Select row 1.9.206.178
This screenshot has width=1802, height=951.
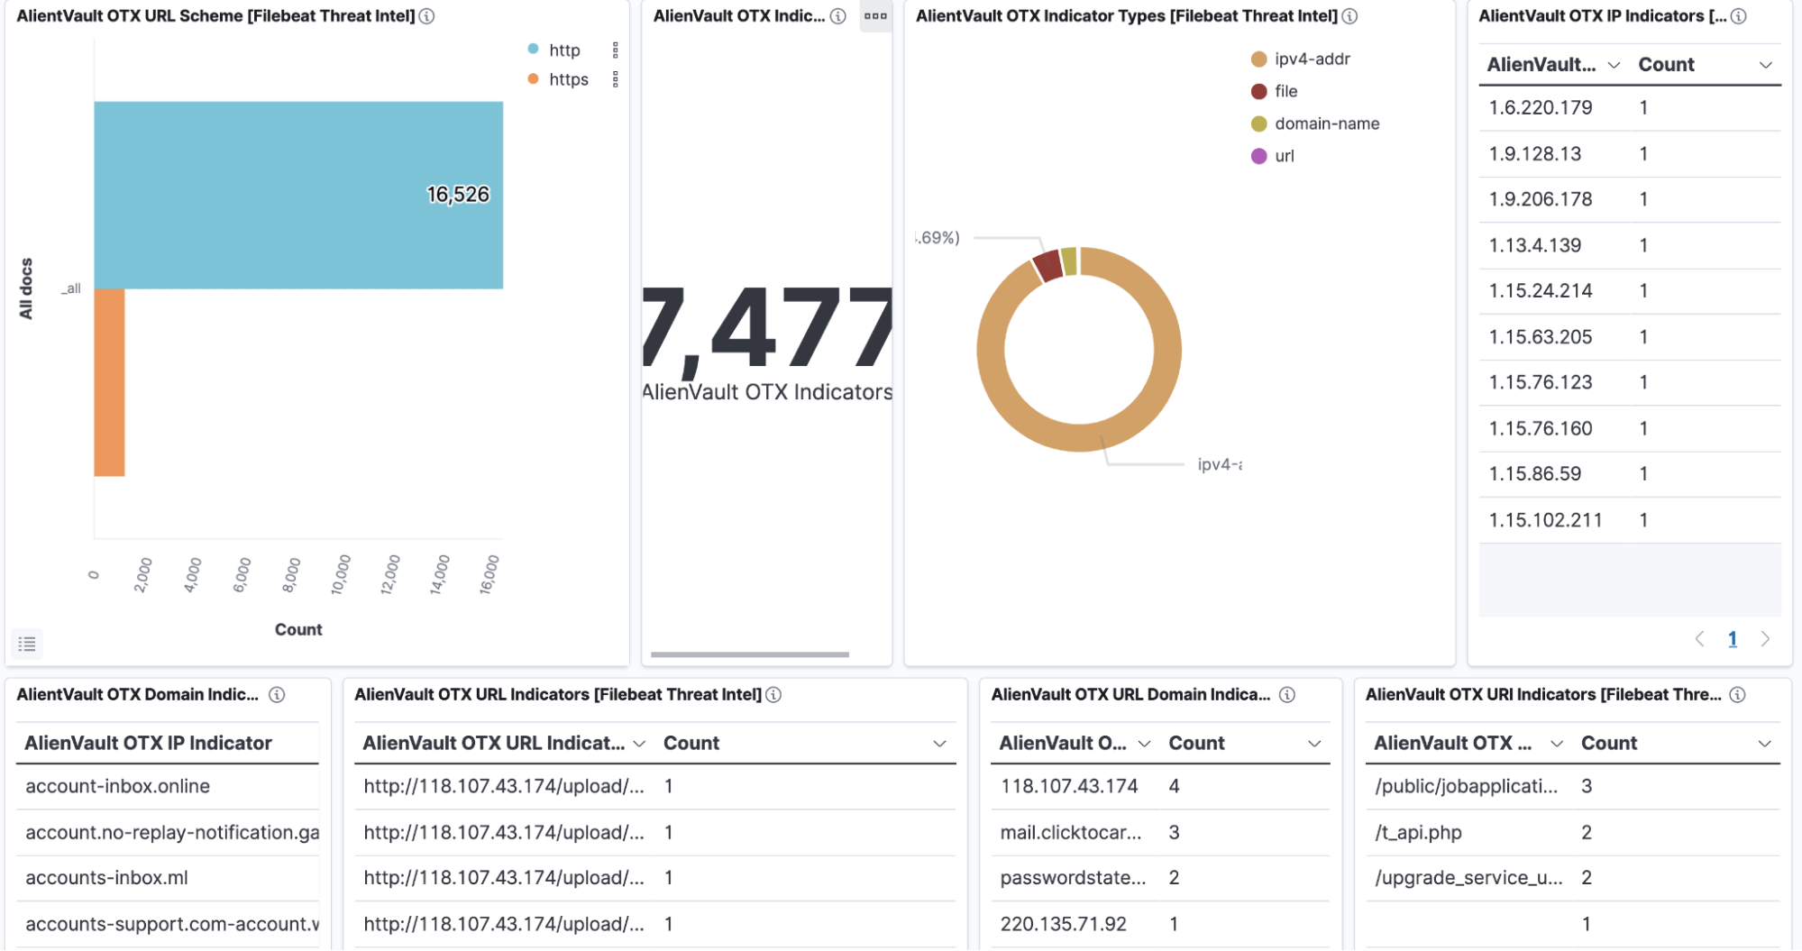(x=1630, y=200)
